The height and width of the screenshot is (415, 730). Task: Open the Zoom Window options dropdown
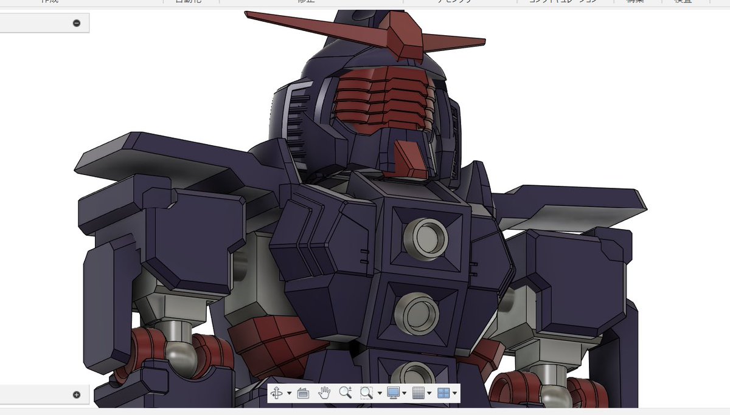[380, 394]
